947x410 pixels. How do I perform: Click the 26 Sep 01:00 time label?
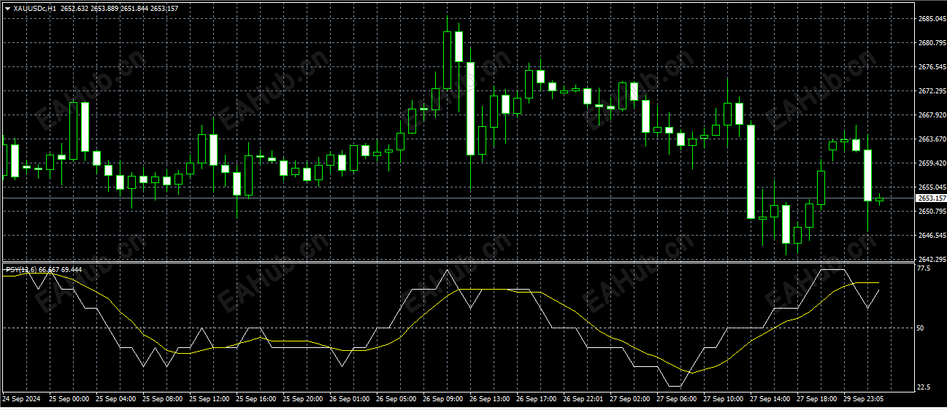click(349, 399)
